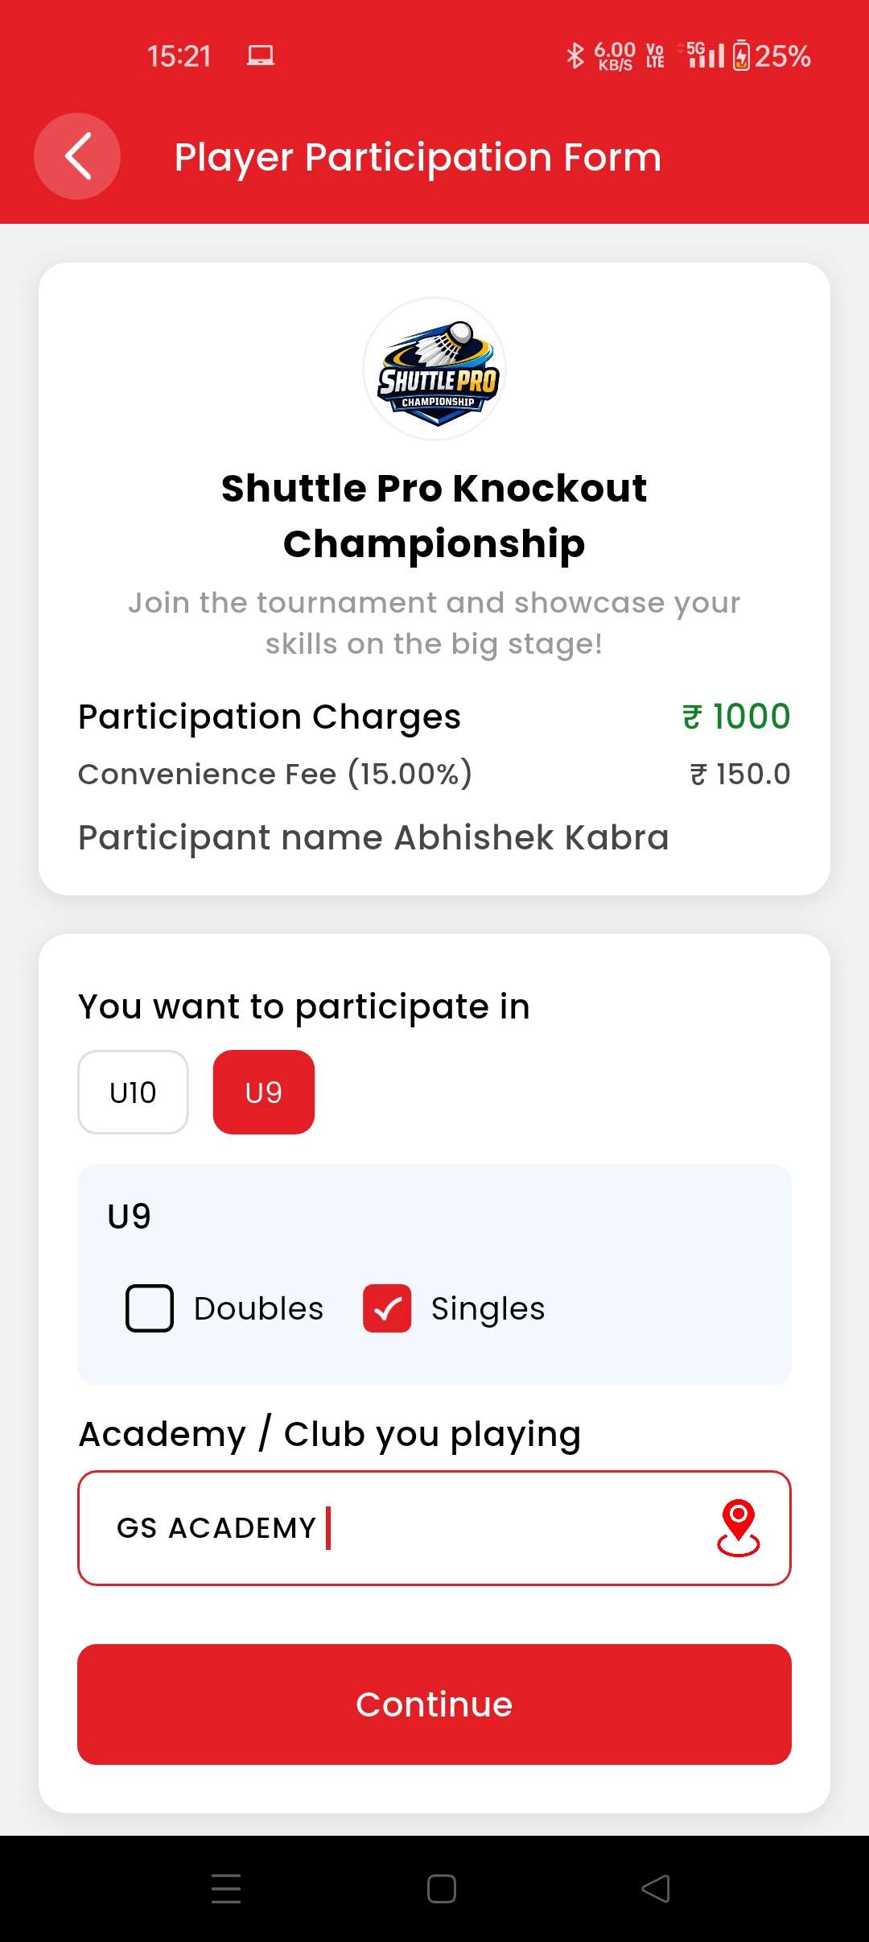
Task: Select the U9 category
Action: point(264,1093)
